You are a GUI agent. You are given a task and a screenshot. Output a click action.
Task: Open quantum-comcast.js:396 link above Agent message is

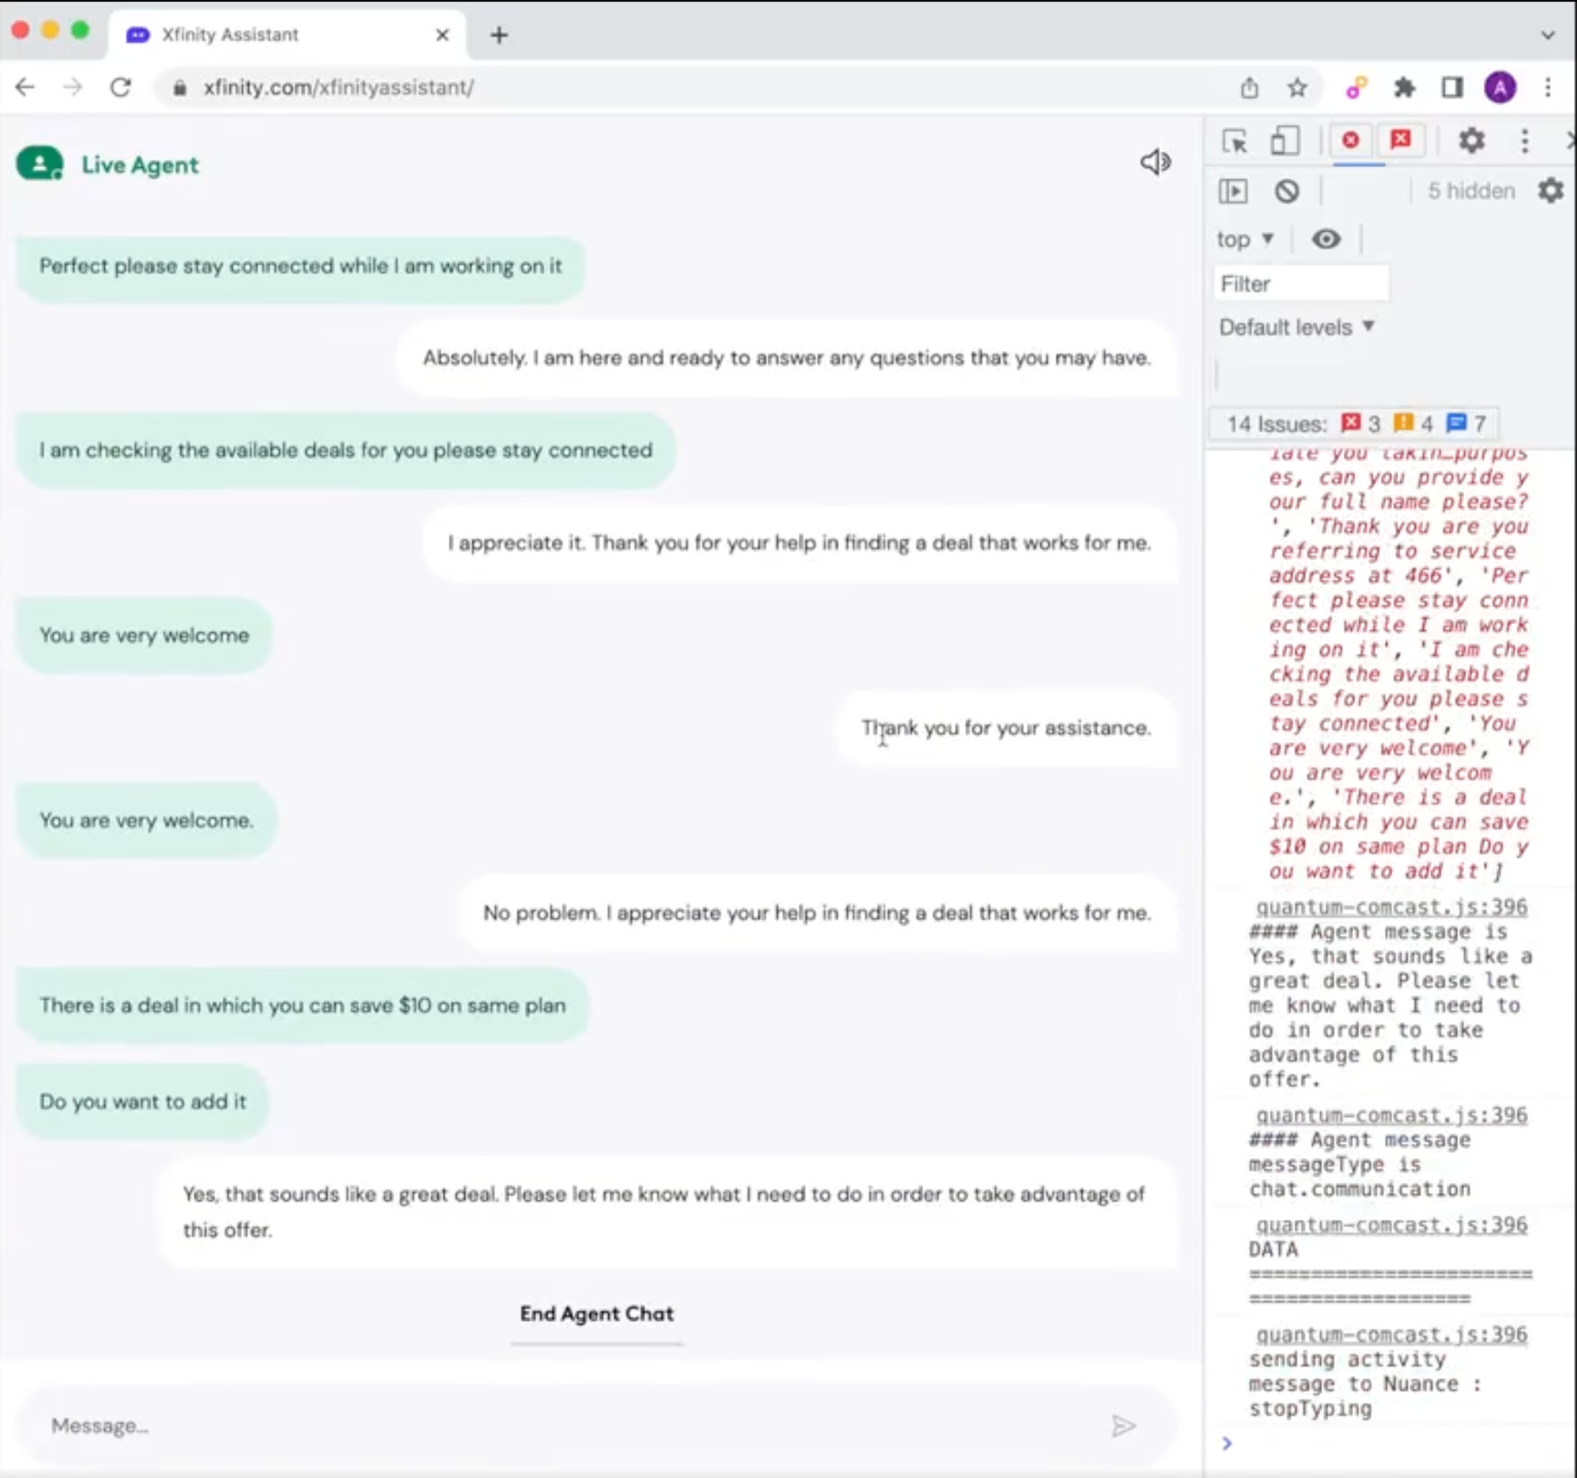pyautogui.click(x=1392, y=907)
